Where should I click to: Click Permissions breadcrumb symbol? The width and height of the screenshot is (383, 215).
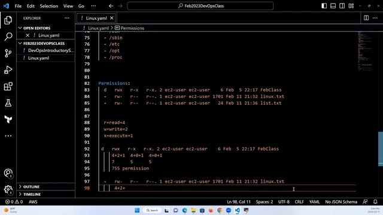pos(129,28)
